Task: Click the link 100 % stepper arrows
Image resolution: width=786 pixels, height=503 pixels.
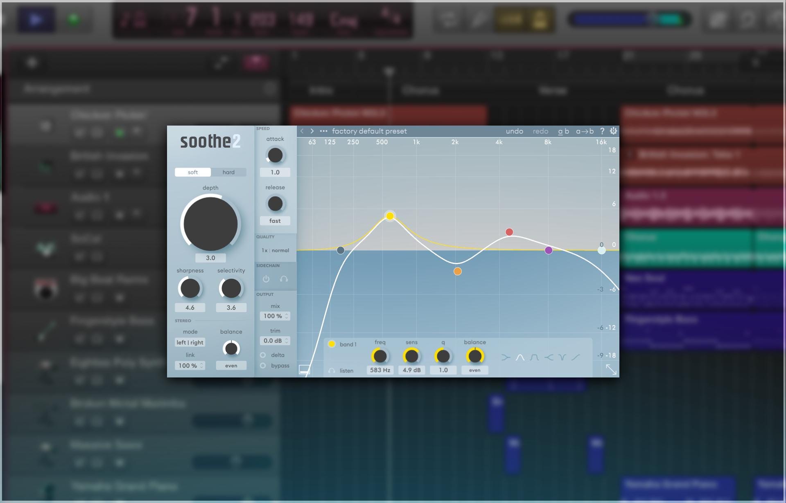Action: [x=201, y=366]
